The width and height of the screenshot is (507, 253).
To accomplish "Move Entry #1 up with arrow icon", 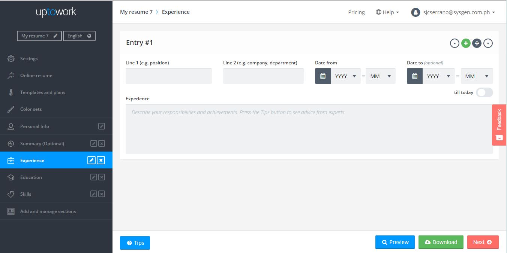I will [x=454, y=43].
